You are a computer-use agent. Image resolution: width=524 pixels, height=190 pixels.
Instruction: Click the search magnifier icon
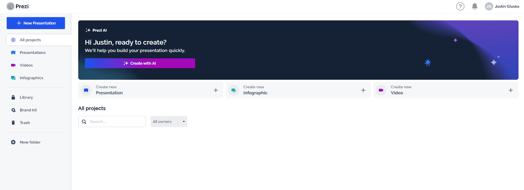[x=84, y=122]
